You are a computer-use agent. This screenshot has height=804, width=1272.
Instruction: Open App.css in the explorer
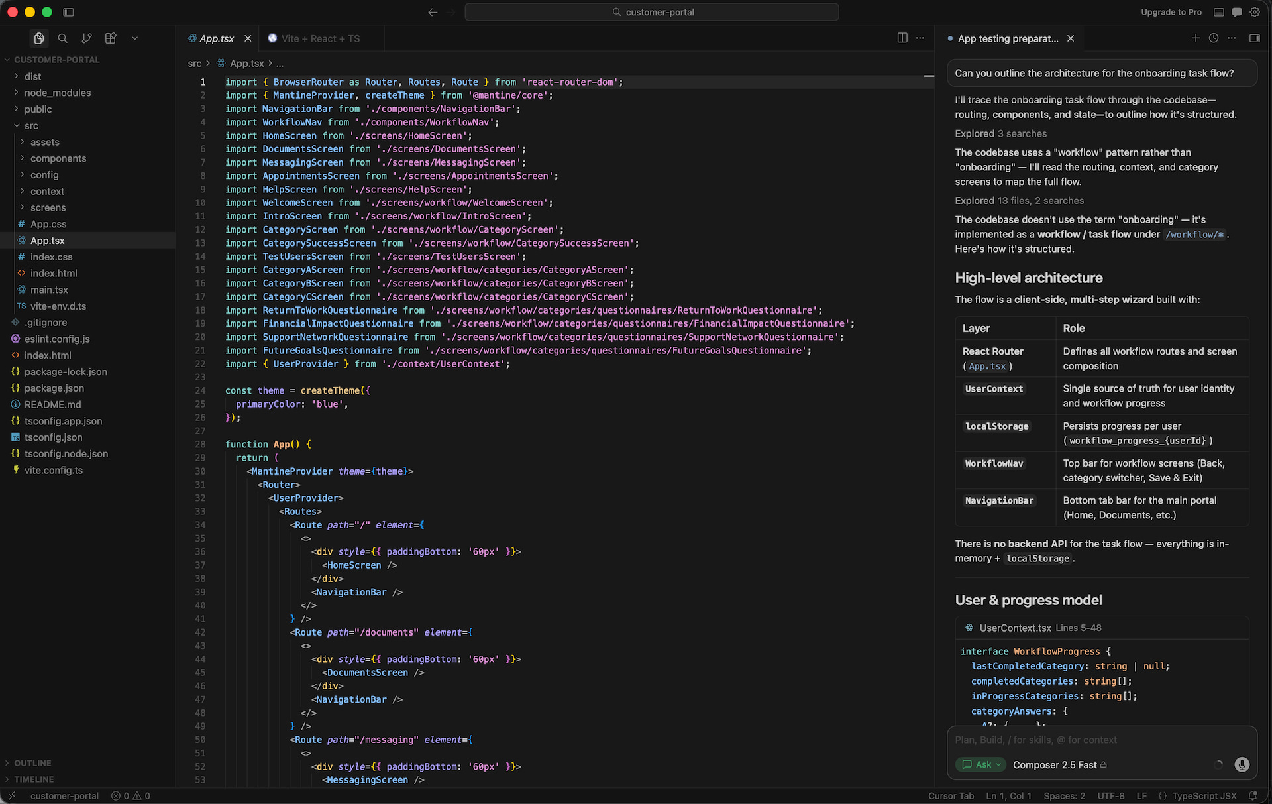[48, 224]
